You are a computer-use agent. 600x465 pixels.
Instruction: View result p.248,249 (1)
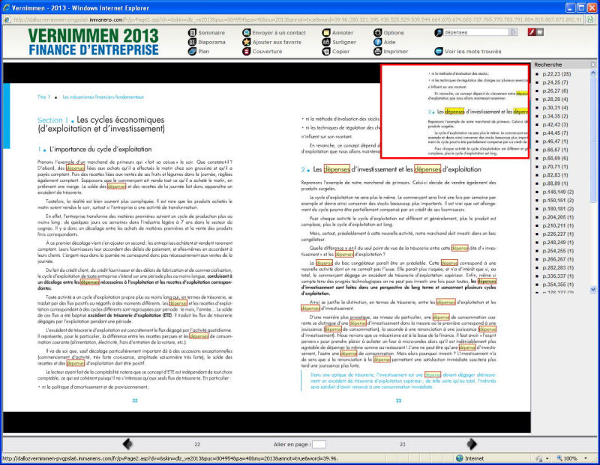pyautogui.click(x=558, y=243)
